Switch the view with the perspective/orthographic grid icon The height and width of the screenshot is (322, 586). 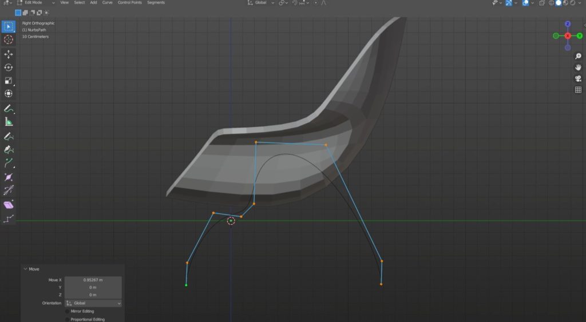click(x=578, y=90)
